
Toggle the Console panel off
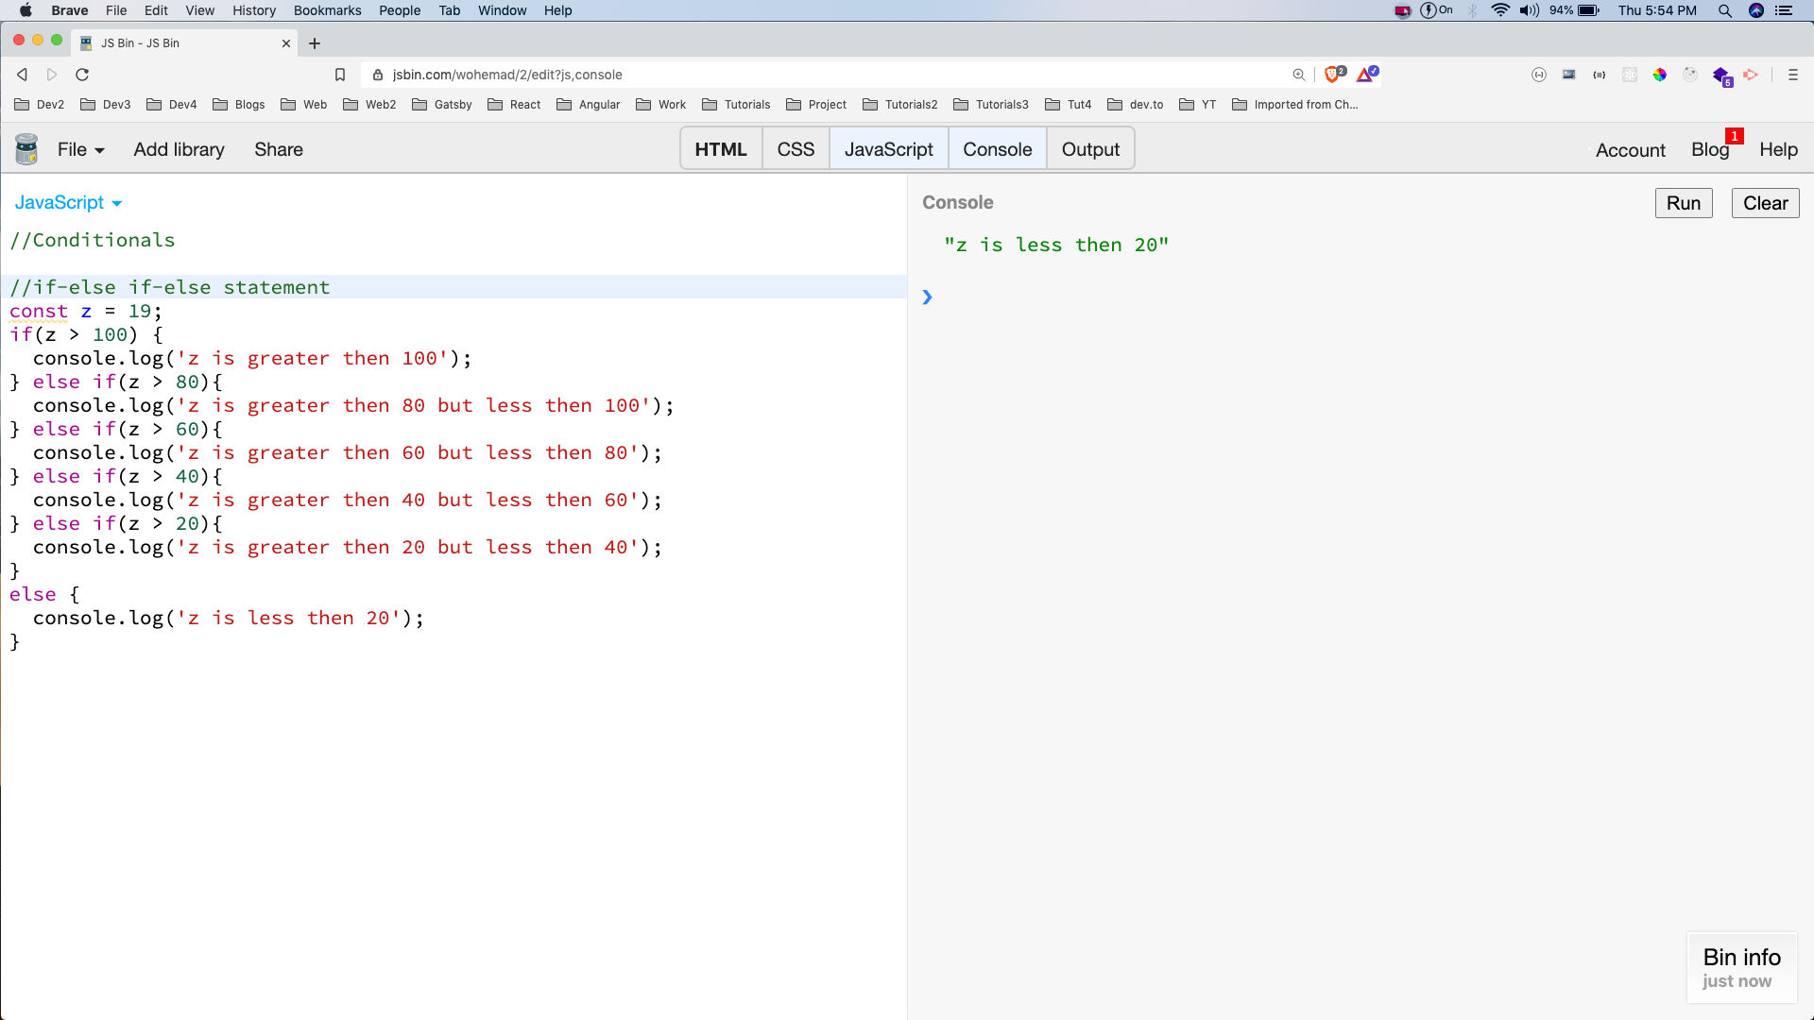coord(998,149)
